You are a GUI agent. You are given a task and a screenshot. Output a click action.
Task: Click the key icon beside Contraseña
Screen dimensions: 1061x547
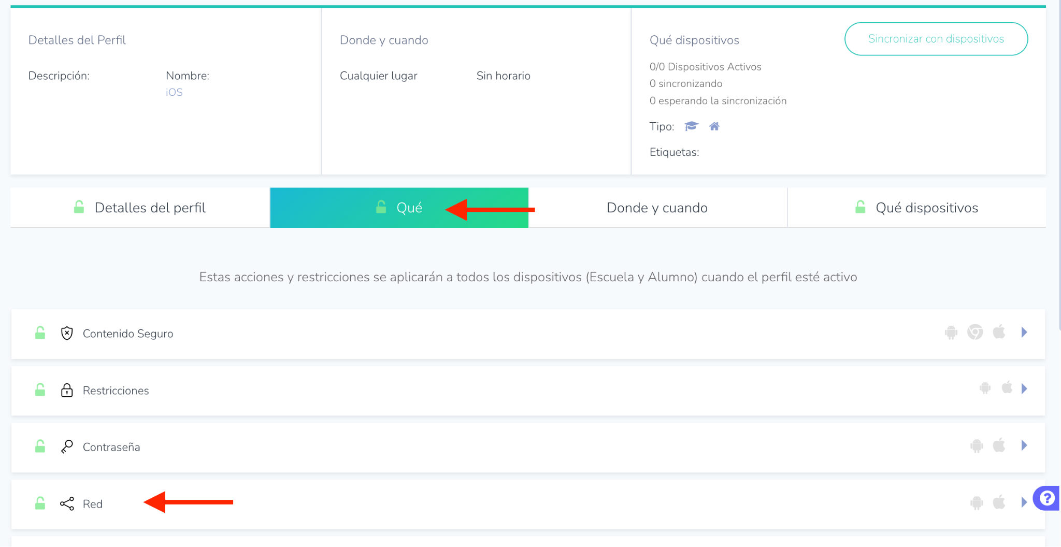(x=67, y=447)
